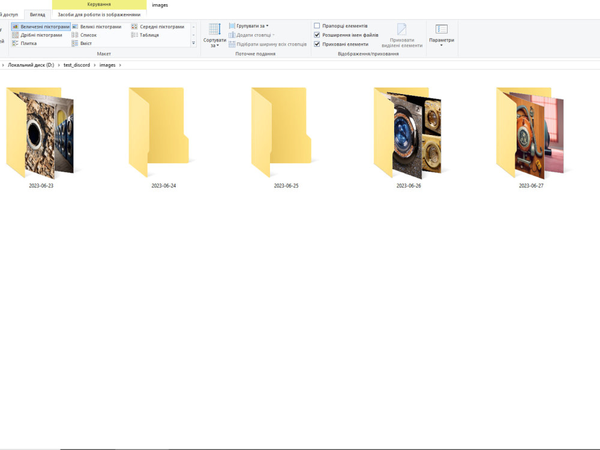600x450 pixels.
Task: Open the partially visible Share tab (доступ)
Action: [9, 15]
